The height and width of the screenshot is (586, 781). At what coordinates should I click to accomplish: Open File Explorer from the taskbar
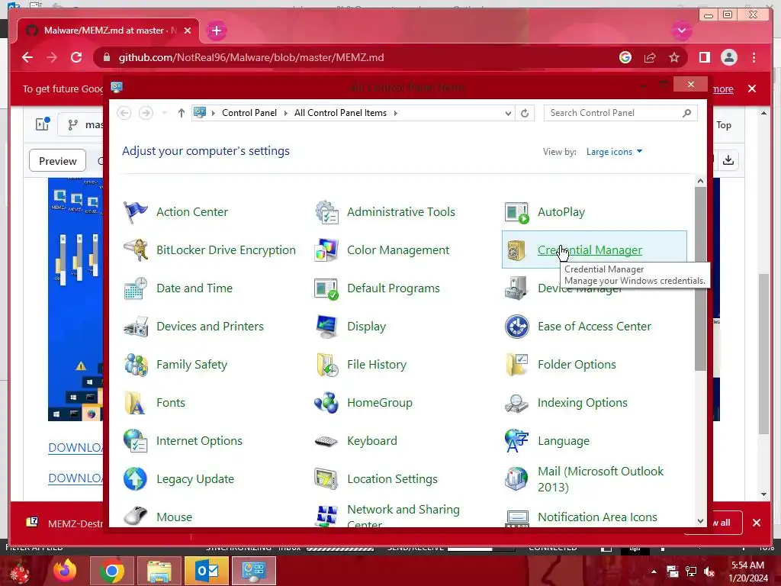(159, 571)
